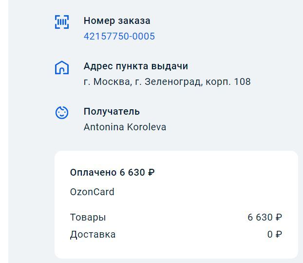Click the bold paid total 6 630 ₽
303x263 pixels.
point(137,173)
